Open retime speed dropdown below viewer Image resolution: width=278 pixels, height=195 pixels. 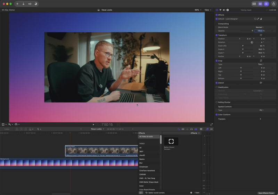(x=17, y=124)
